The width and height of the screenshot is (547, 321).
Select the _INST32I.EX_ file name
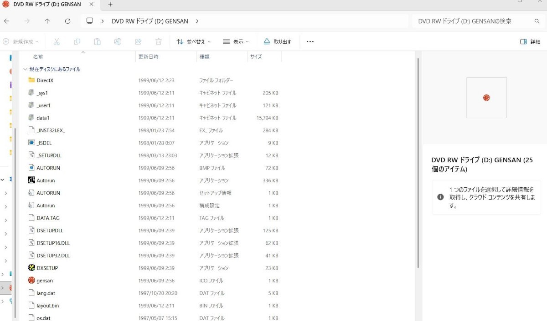51,130
